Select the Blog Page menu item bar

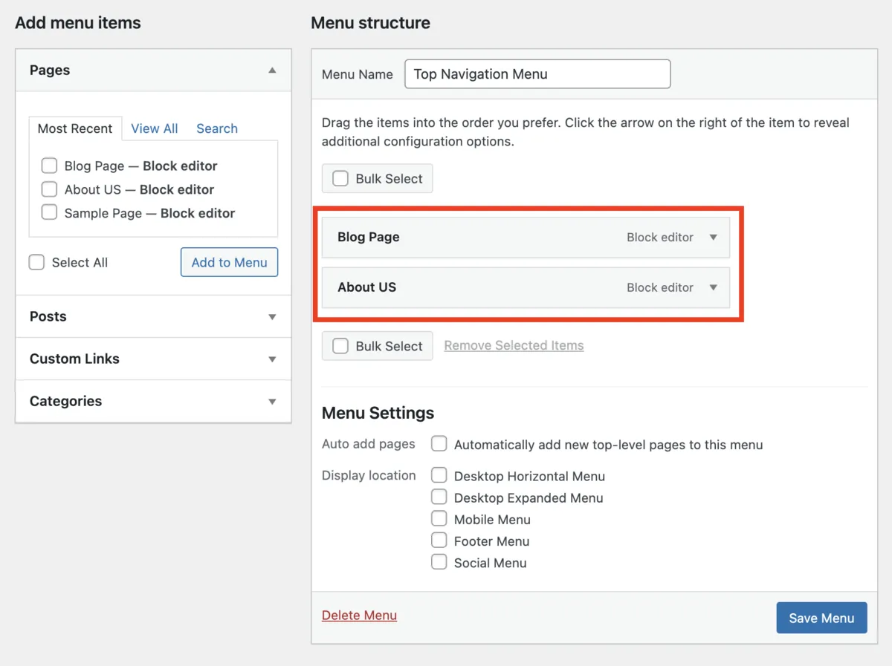[x=526, y=238]
